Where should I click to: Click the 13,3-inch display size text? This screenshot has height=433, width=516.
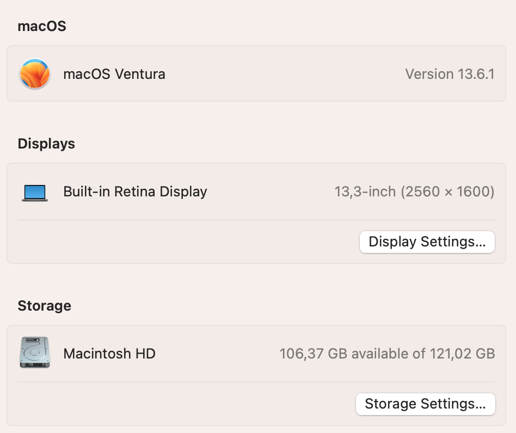pyautogui.click(x=365, y=191)
